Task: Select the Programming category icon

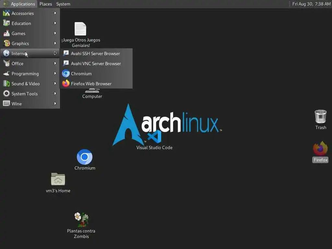Action: (x=6, y=74)
